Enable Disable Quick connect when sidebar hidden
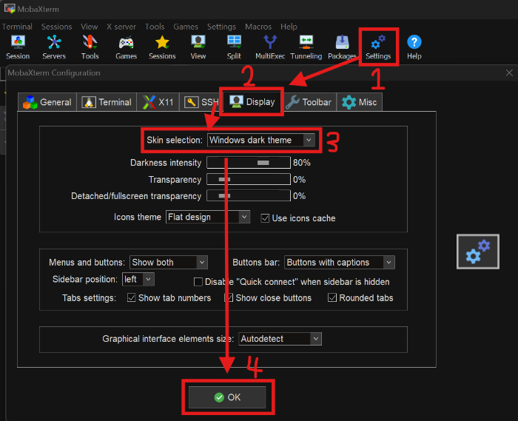The width and height of the screenshot is (518, 421). [x=198, y=282]
